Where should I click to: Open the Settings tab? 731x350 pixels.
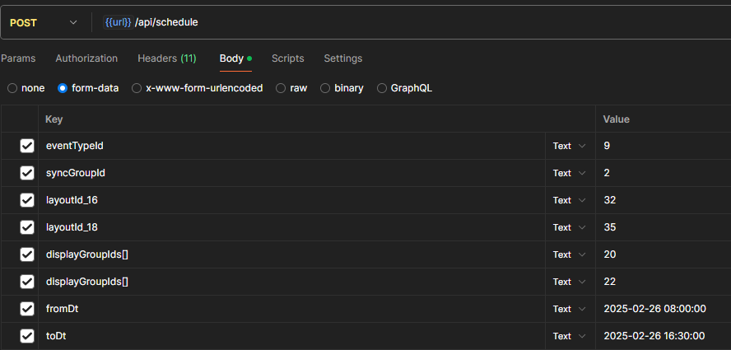point(342,58)
